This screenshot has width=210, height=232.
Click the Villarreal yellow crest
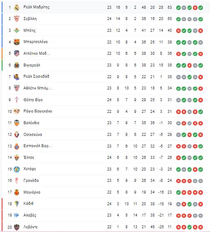(17, 65)
